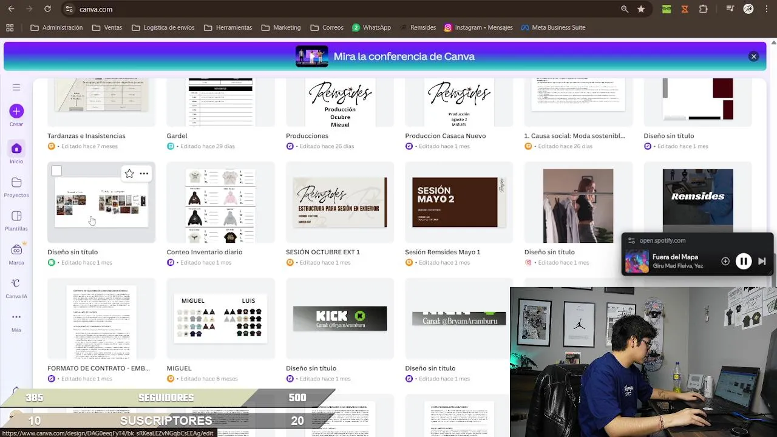This screenshot has height=437, width=777.
Task: Open Canva IA in the sidebar
Action: (x=16, y=288)
